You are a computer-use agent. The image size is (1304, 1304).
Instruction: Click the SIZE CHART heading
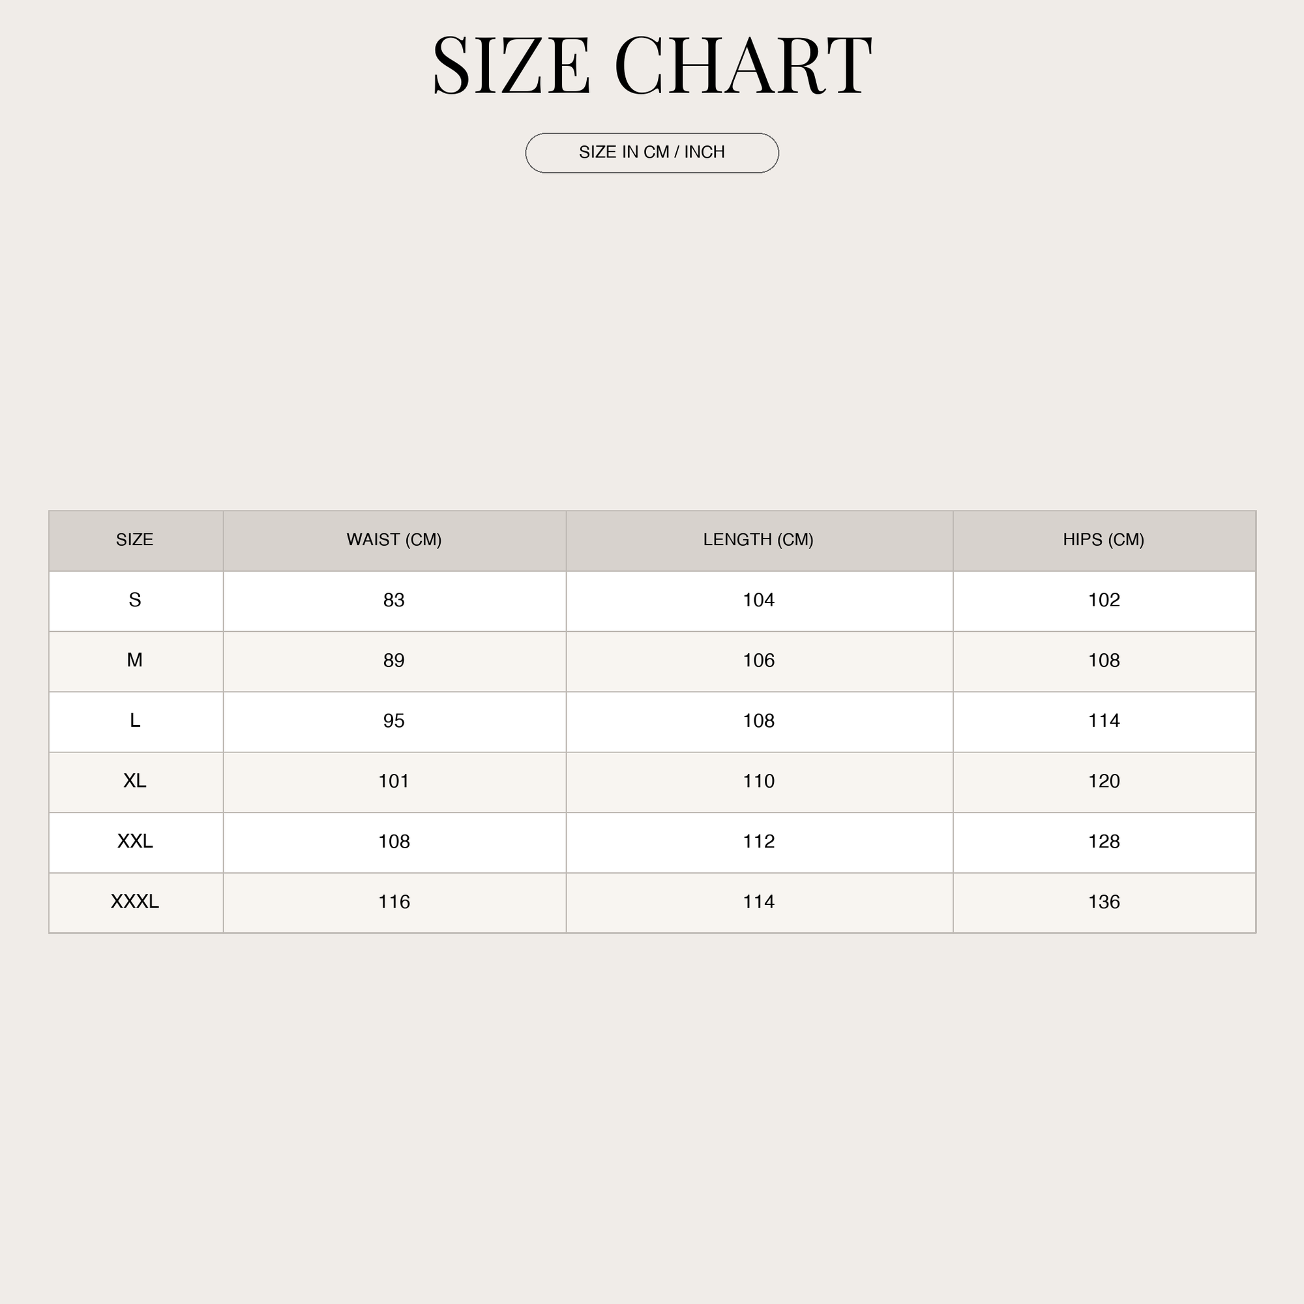[652, 65]
